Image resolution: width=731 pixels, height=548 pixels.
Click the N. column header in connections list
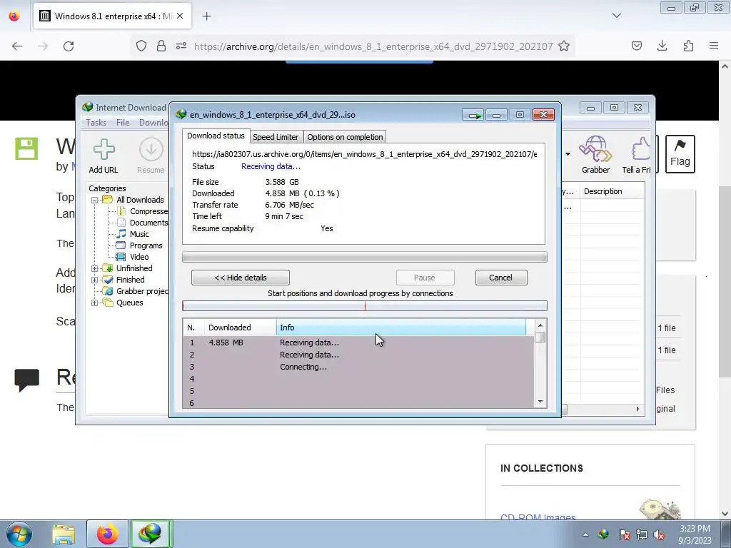(193, 328)
